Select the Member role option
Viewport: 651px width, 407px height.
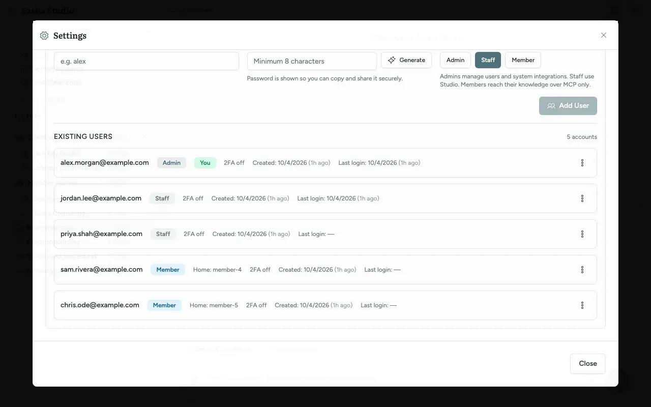523,60
